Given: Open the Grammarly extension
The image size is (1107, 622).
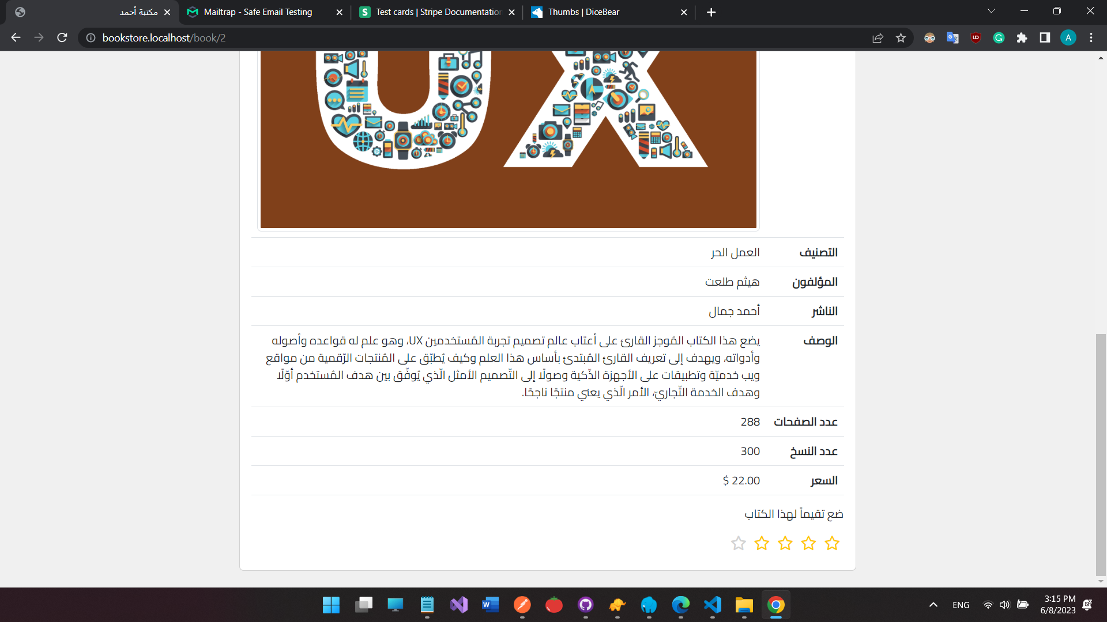Looking at the screenshot, I should tap(999, 37).
